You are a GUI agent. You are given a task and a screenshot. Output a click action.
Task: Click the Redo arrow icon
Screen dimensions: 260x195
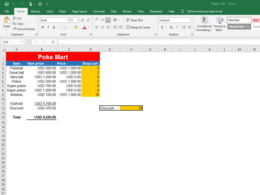pos(22,4)
